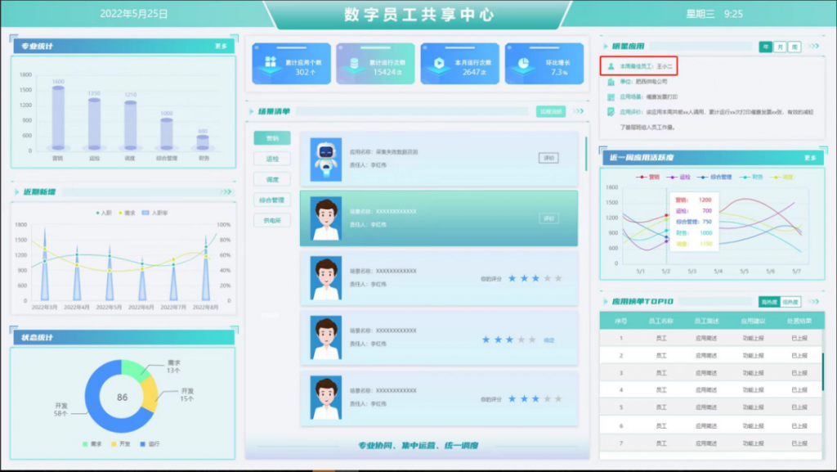Image resolution: width=837 pixels, height=472 pixels.
Task: Click the 环比增长 pie chart icon
Action: (x=521, y=64)
